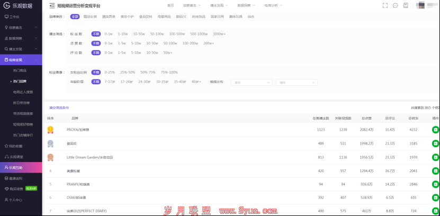Screen dimensions: 440x216
Task: Open messages via the chat bubble icon
Action: pos(396,5)
